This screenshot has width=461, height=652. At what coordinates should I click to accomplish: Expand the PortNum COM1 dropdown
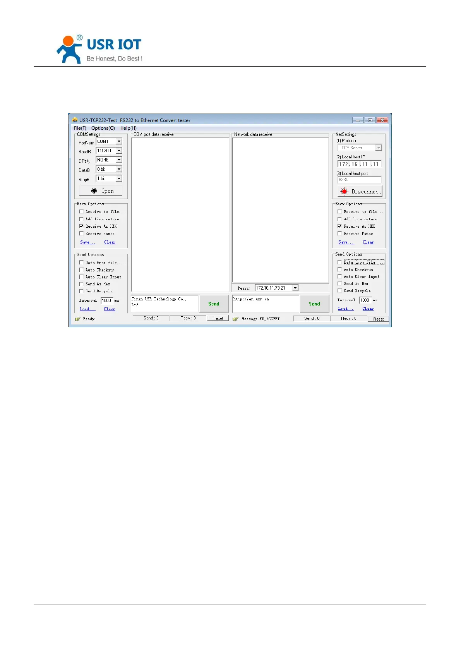pyautogui.click(x=119, y=142)
